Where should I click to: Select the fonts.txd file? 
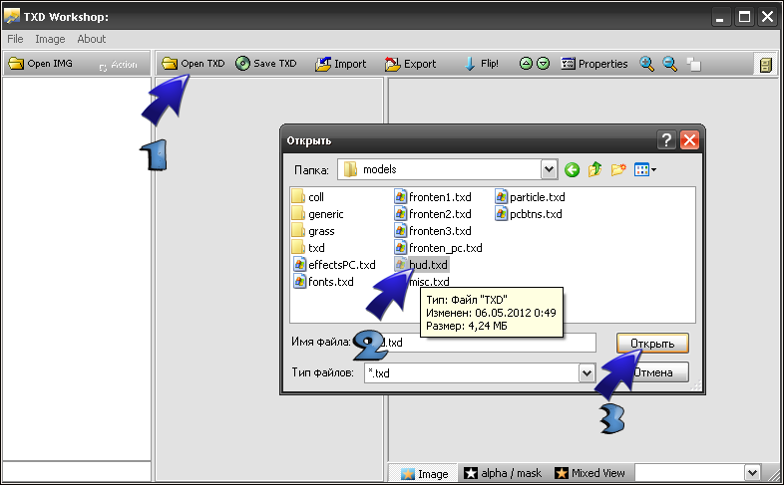click(323, 282)
